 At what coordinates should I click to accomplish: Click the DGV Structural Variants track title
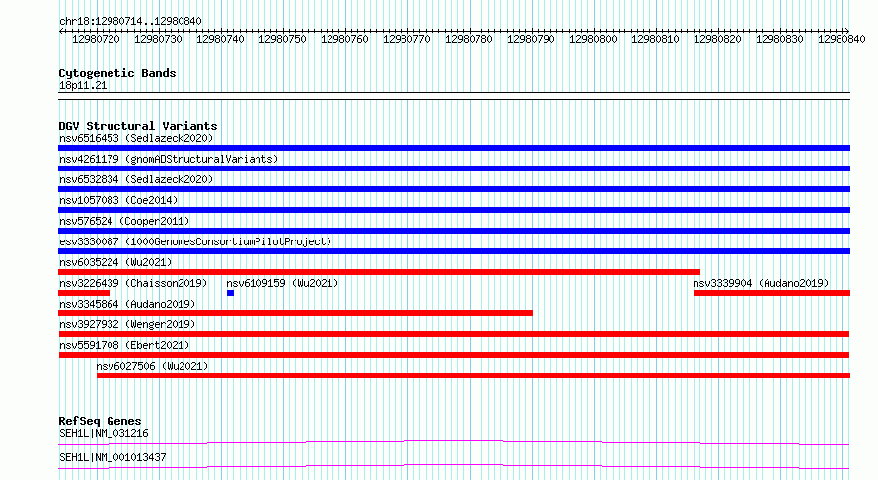tap(138, 126)
